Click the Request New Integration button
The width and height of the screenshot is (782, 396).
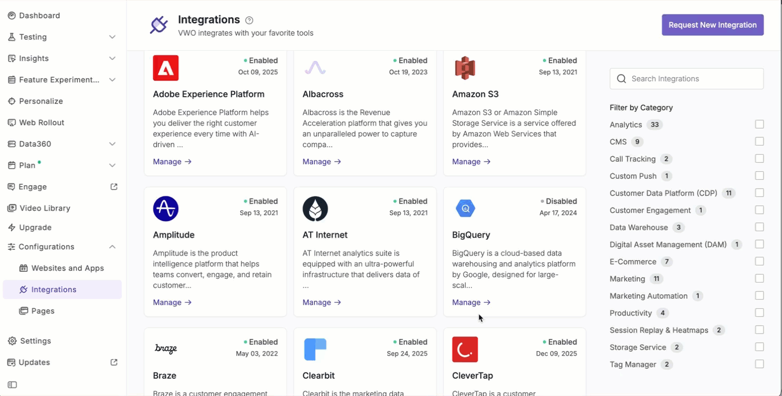coord(712,25)
